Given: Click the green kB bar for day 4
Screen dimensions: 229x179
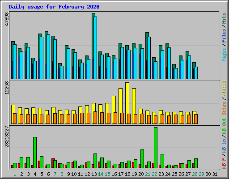Looking at the screenshot, I should tap(35, 153).
